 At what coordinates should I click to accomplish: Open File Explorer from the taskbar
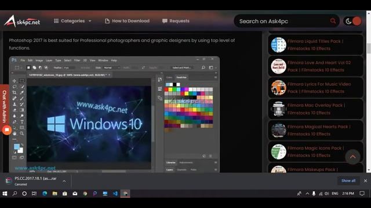(54, 194)
